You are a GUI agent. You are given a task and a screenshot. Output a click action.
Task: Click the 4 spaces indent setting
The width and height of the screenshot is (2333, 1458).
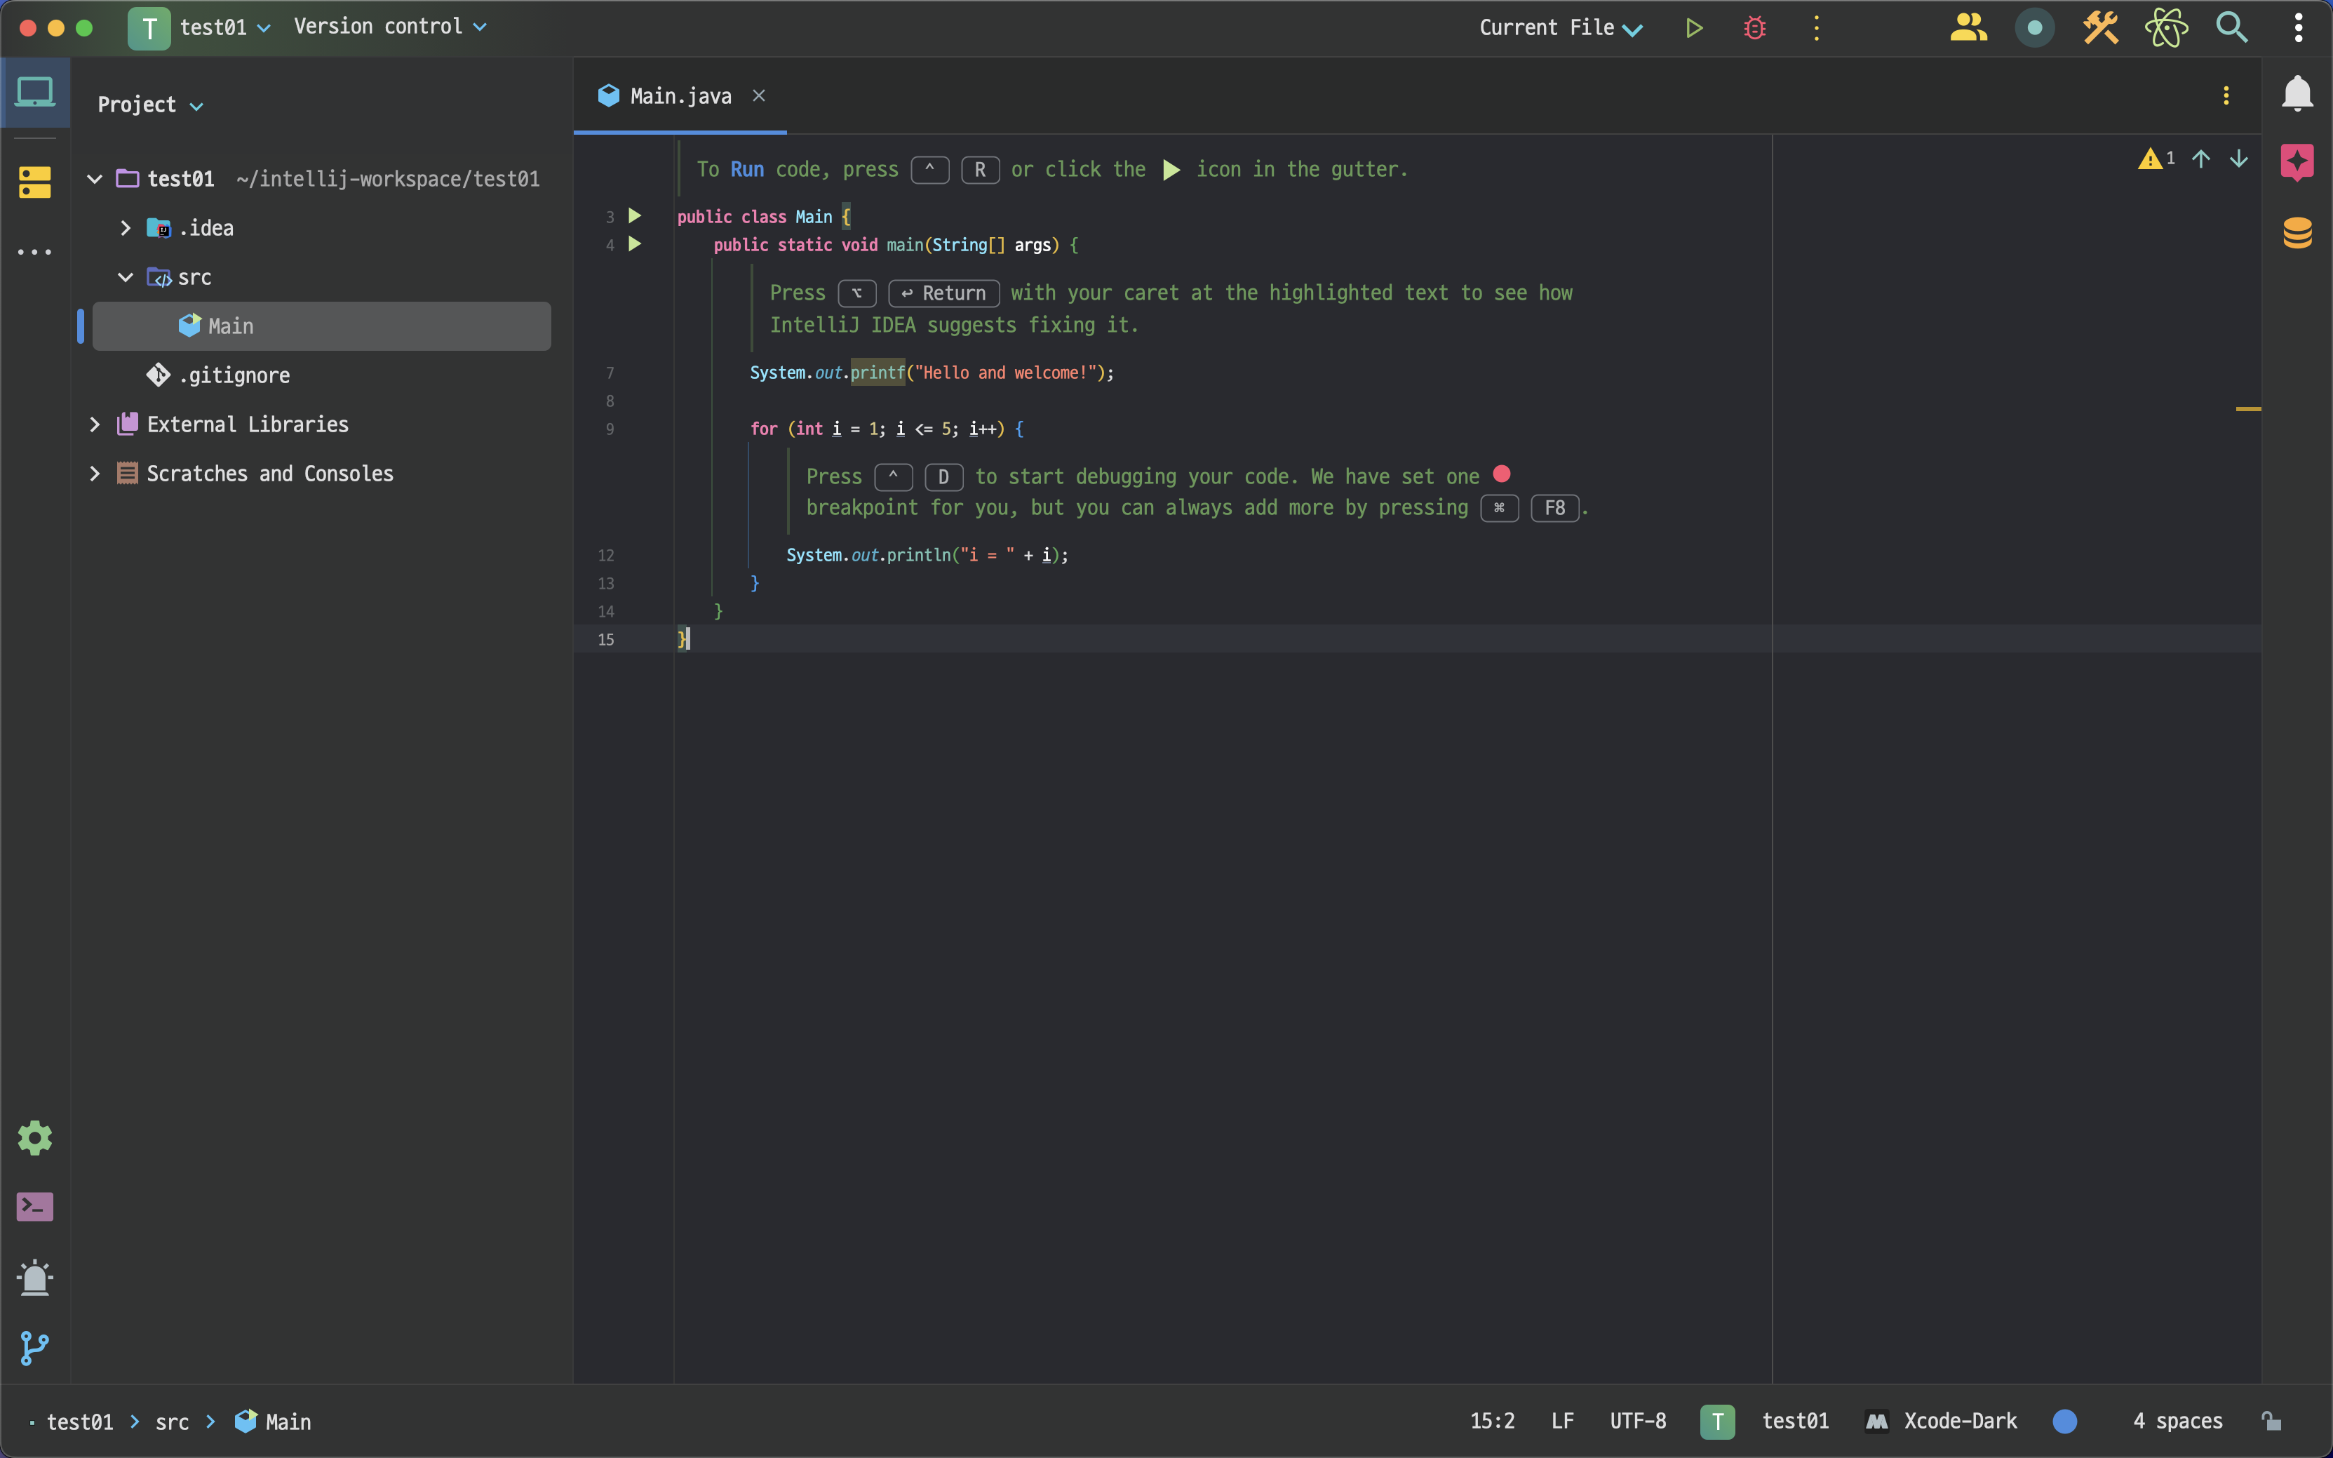2177,1420
